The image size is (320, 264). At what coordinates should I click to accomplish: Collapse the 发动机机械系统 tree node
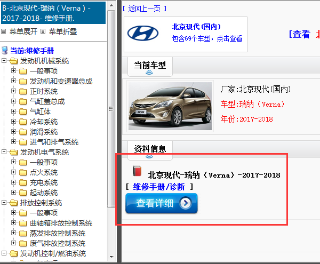pos(4,61)
